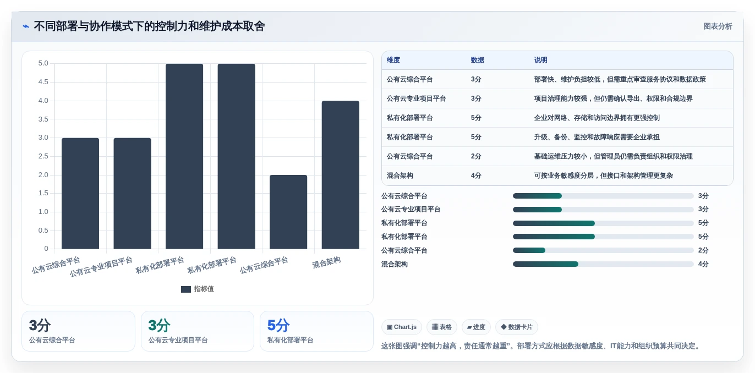Screen dimensions: 755x373
Task: Click the 说明 column header
Action: (541, 61)
